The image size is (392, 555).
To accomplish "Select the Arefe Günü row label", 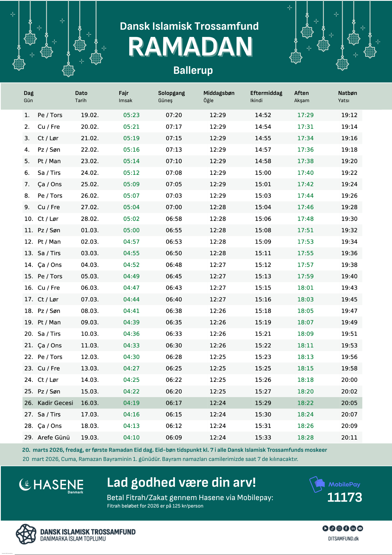I will (54, 438).
